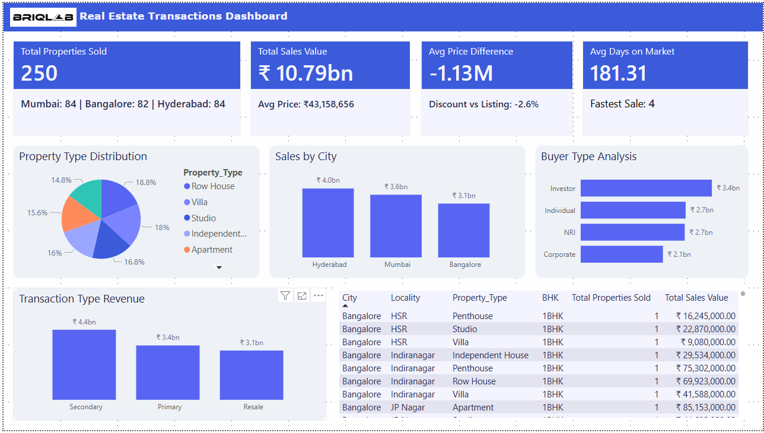Click the BHK column header

[550, 298]
